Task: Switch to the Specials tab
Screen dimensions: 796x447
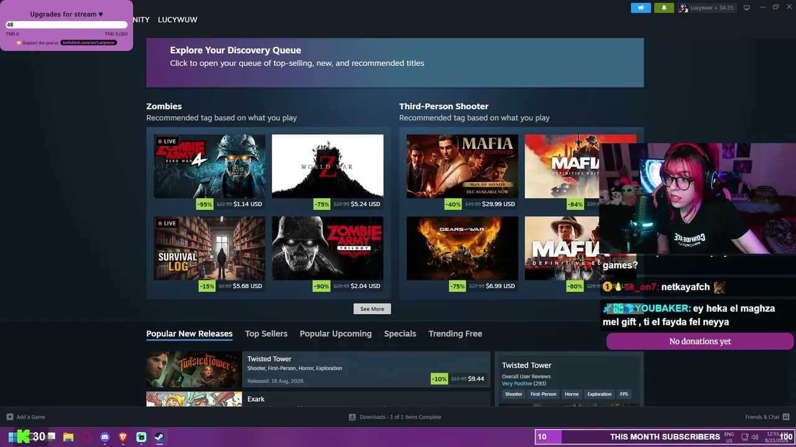Action: [400, 334]
